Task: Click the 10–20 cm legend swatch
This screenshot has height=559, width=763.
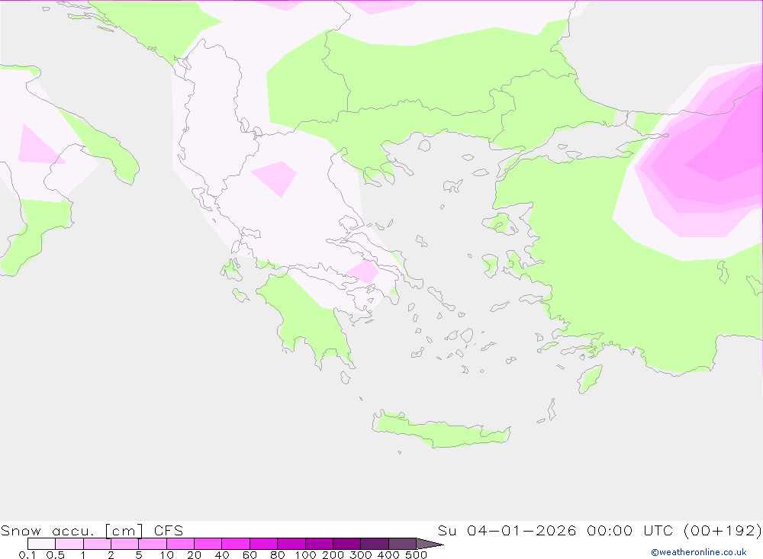Action: (x=181, y=544)
